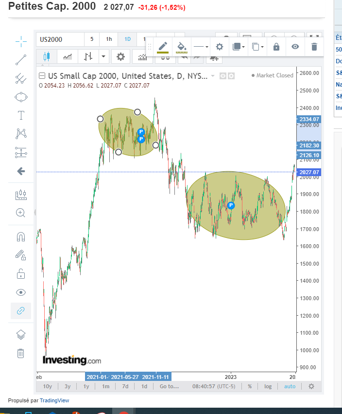Viewport: 342px width, 414px height.
Task: Activate the zoom in magnifier tool
Action: (x=21, y=213)
